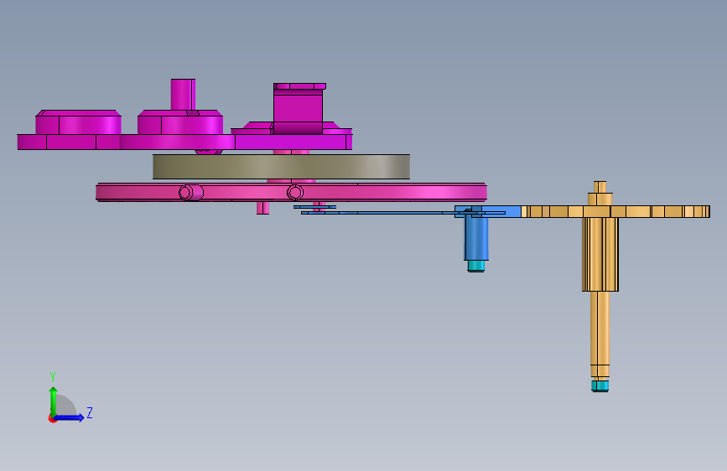Select the long orange shaft below the pinion
Screen dimensions: 727x471
coord(600,329)
